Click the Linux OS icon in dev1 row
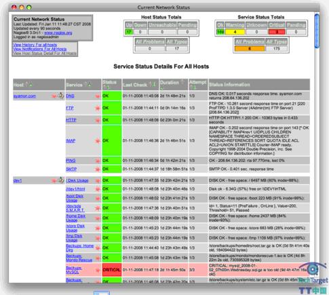 point(61,180)
